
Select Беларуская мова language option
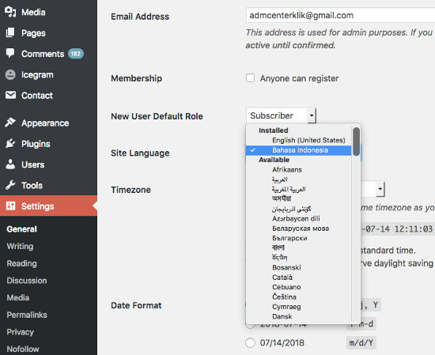pyautogui.click(x=301, y=228)
